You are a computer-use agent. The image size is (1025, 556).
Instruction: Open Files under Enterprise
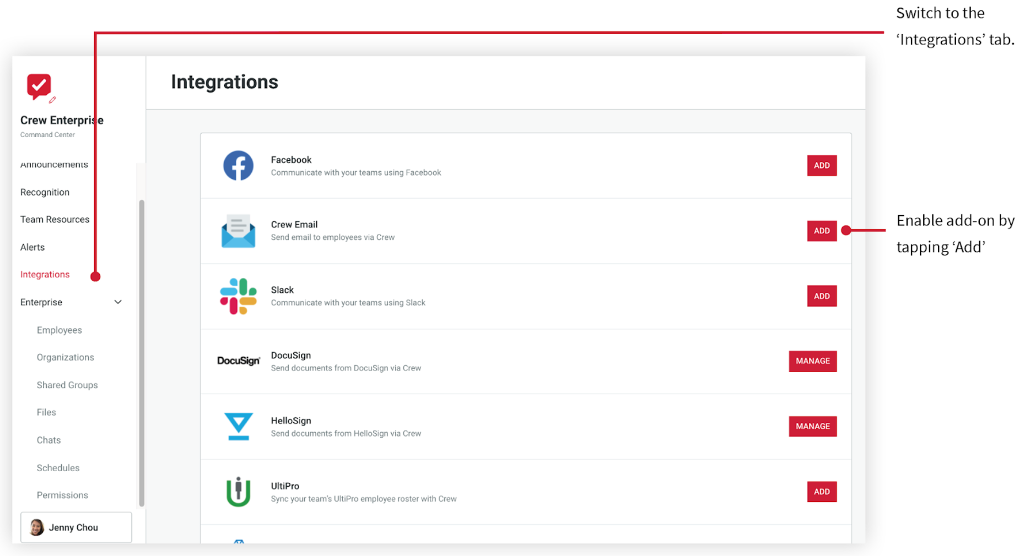click(46, 412)
